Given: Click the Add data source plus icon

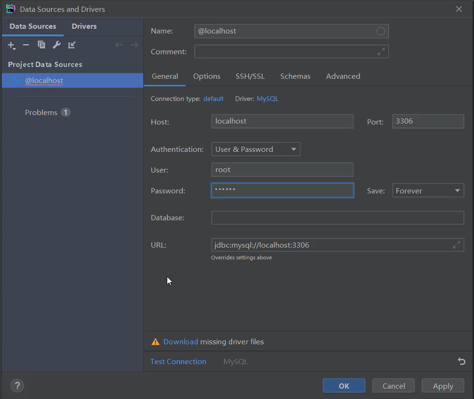Looking at the screenshot, I should tap(11, 45).
